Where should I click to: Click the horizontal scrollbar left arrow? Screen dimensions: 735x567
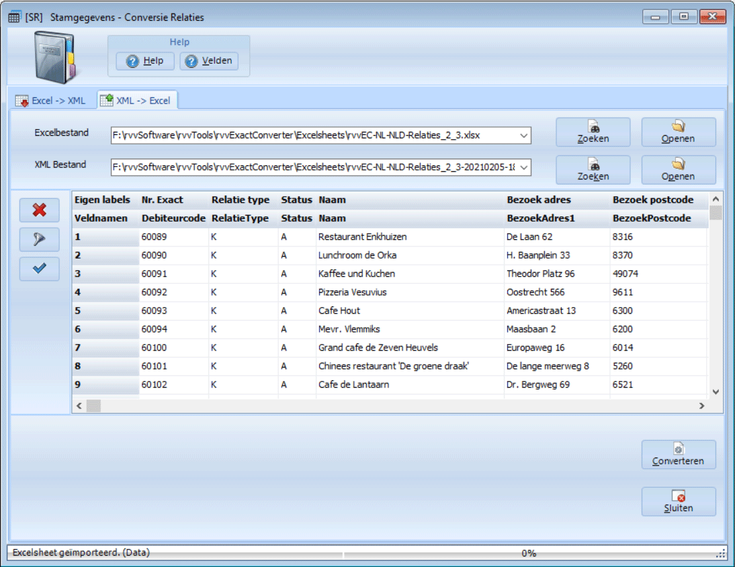79,406
